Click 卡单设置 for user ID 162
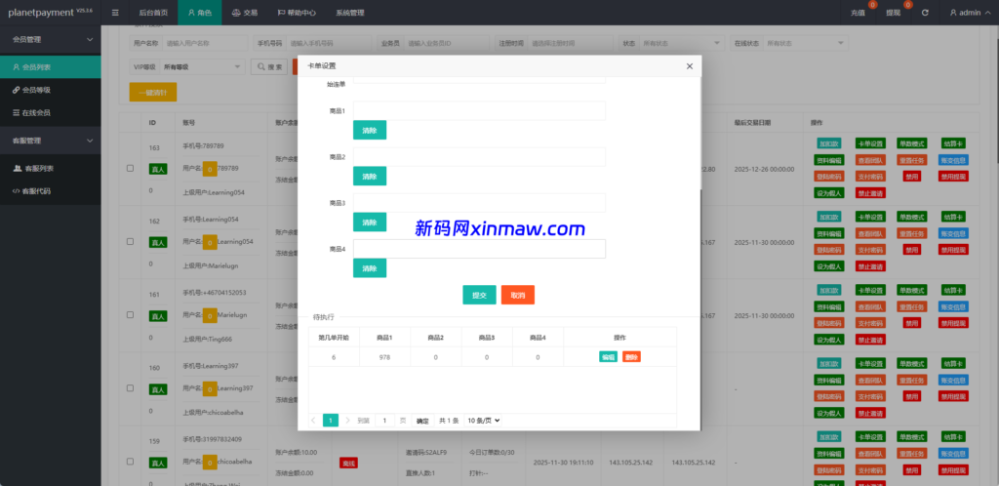Viewport: 999px width, 486px height. point(869,218)
